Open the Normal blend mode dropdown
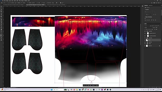Screen dimensions: 162x92 click(148, 28)
